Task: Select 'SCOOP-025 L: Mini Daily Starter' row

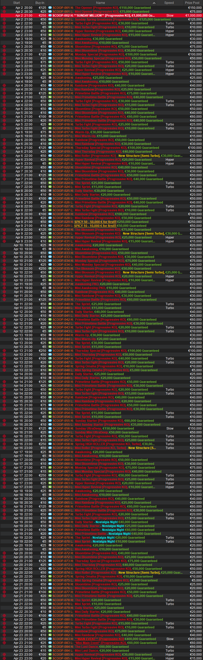Action: point(101,195)
